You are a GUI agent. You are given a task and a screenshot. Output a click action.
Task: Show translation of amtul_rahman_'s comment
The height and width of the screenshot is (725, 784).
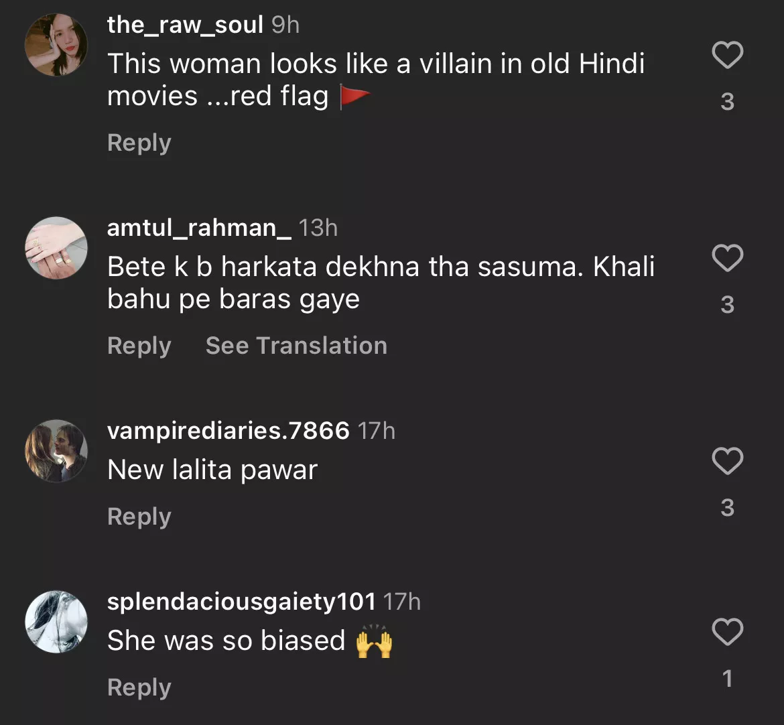coord(296,346)
